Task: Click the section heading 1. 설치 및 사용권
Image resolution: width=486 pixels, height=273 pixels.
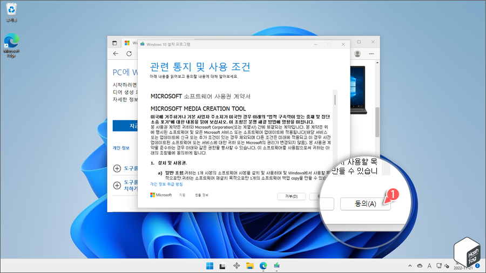Action: tap(169, 163)
